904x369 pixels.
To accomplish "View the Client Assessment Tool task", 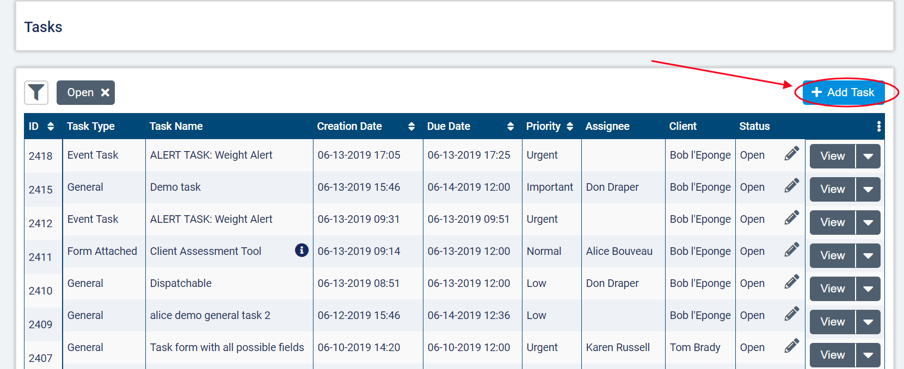I will tap(832, 256).
